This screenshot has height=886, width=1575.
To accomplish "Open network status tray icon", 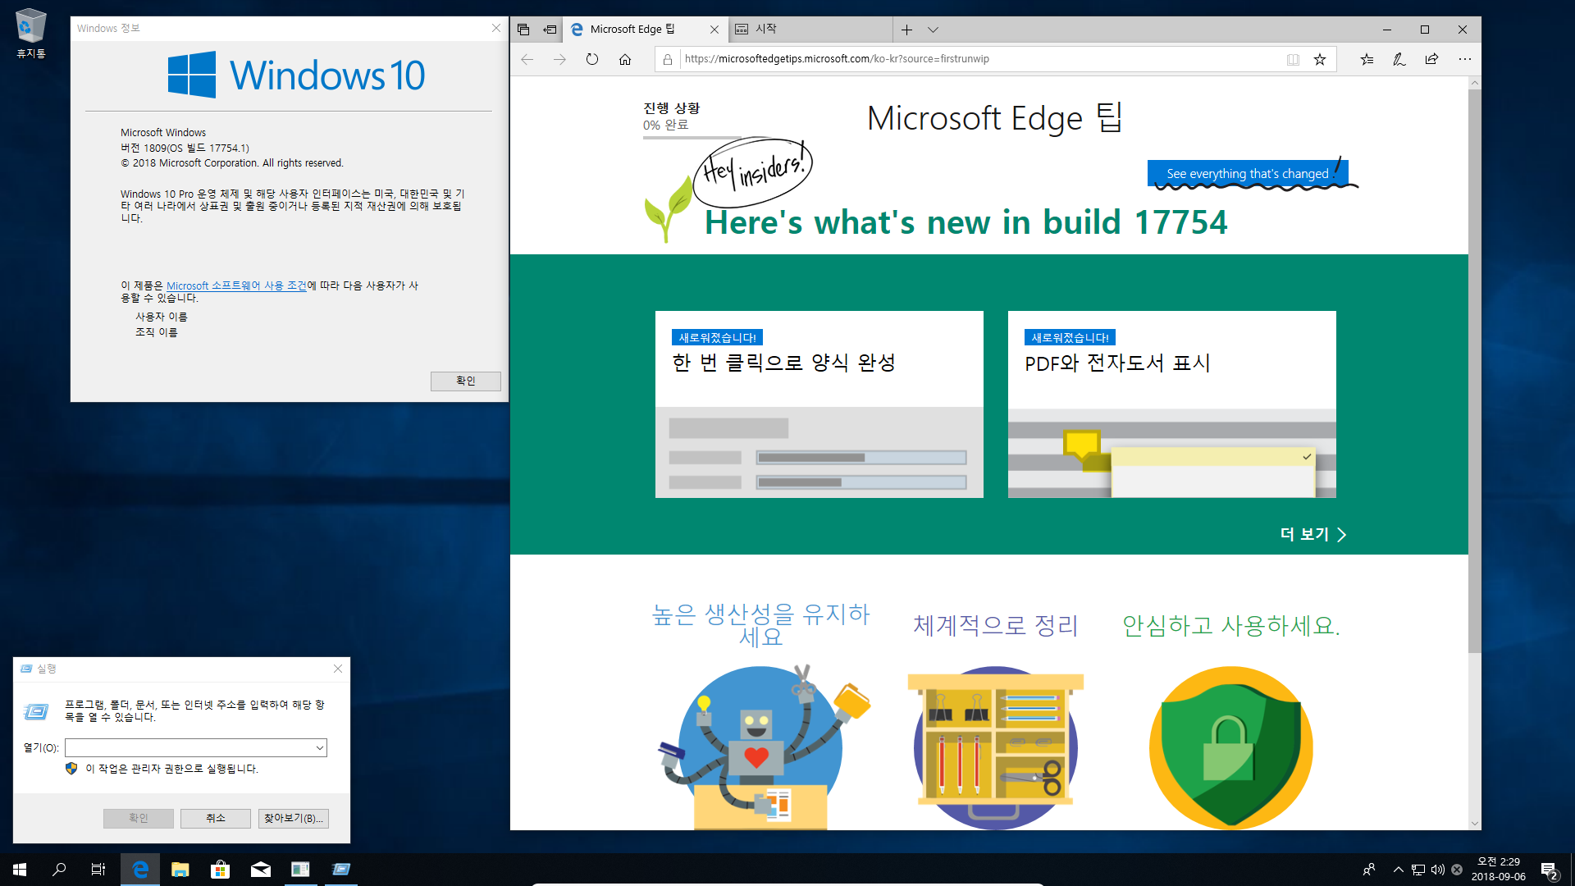I will point(1418,870).
